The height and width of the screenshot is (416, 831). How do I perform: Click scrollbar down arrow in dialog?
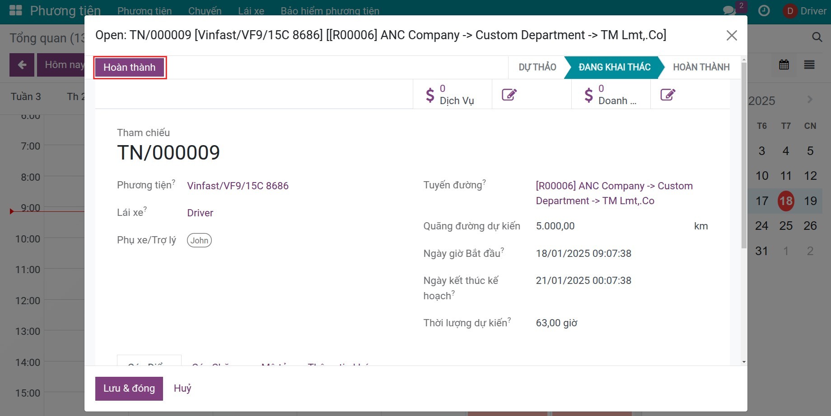coord(744,361)
